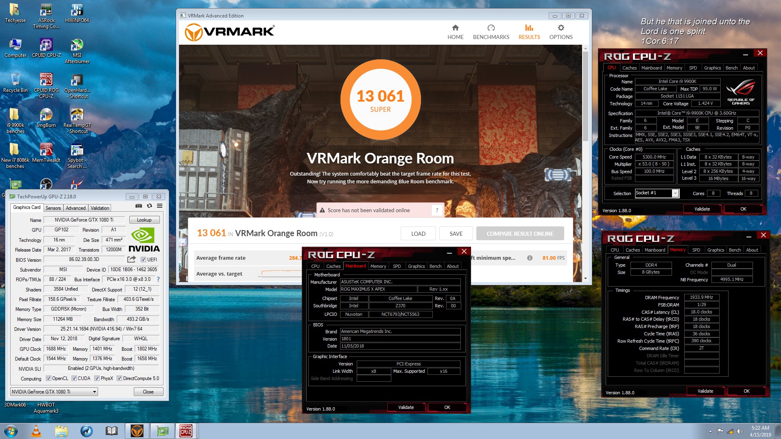Open the Caches tab in top CPU-Z window
Viewport: 781px width, 439px height.
click(629, 68)
